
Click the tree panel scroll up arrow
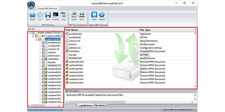(62, 33)
